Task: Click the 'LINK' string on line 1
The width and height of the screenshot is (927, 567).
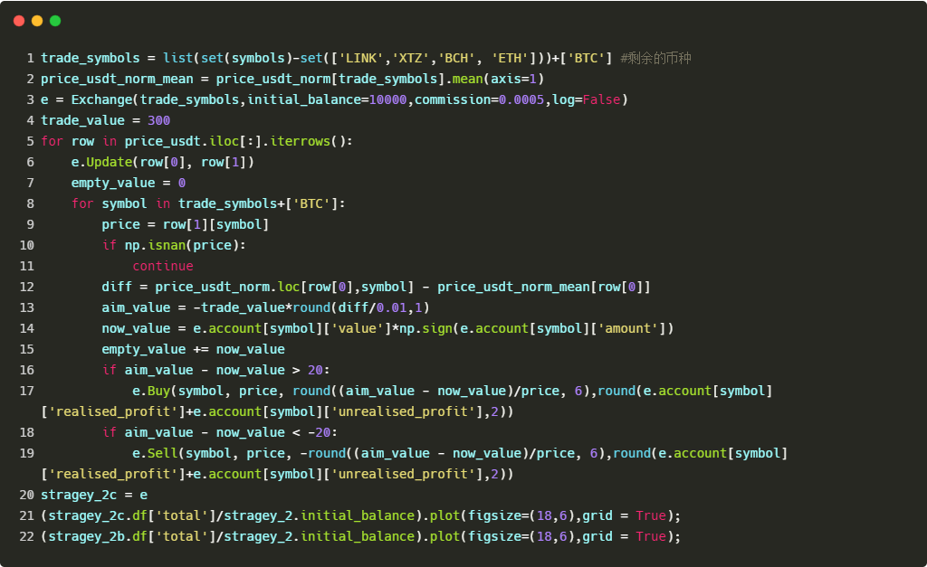Action: (x=361, y=58)
